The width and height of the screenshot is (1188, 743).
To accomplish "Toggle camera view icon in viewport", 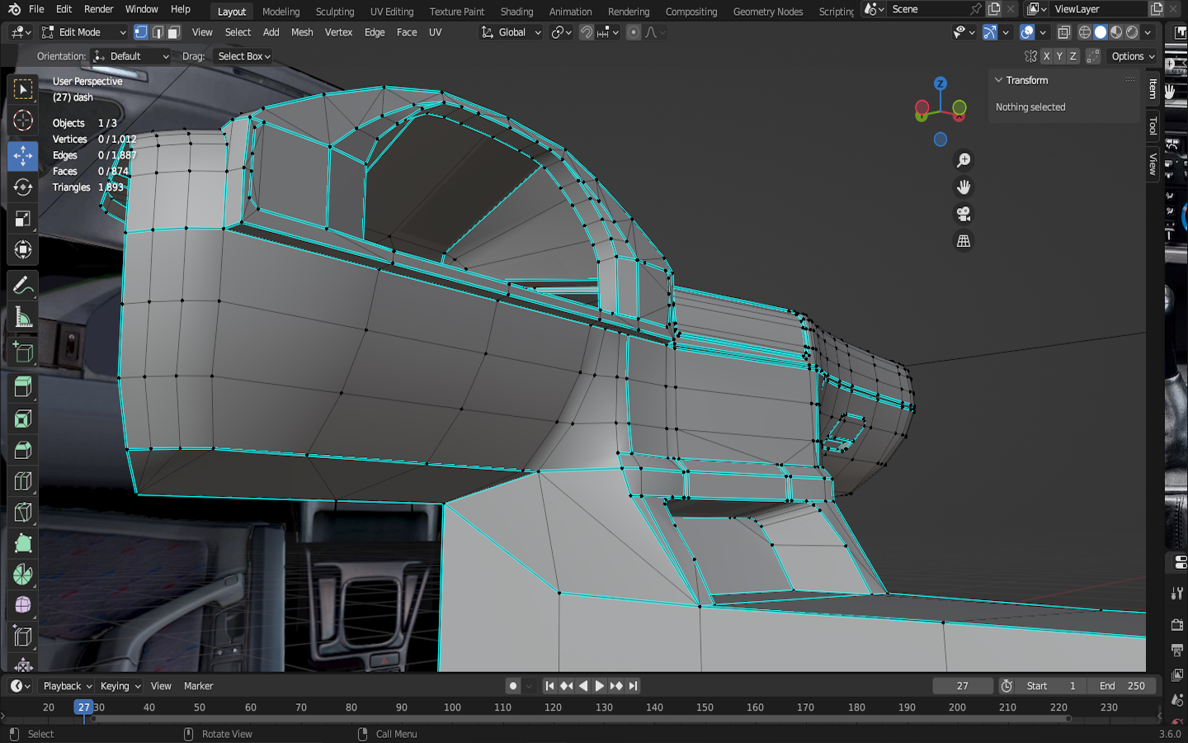I will pyautogui.click(x=963, y=214).
